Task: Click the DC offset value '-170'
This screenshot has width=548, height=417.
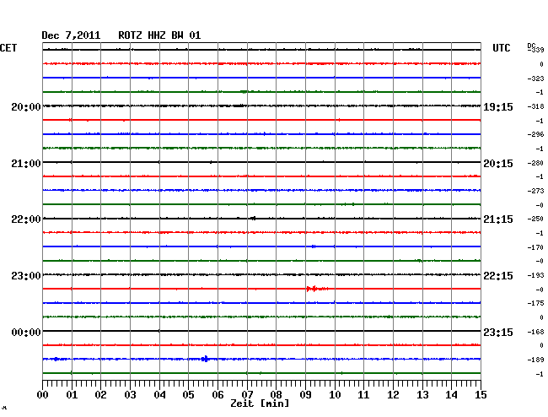Action: pyautogui.click(x=535, y=247)
